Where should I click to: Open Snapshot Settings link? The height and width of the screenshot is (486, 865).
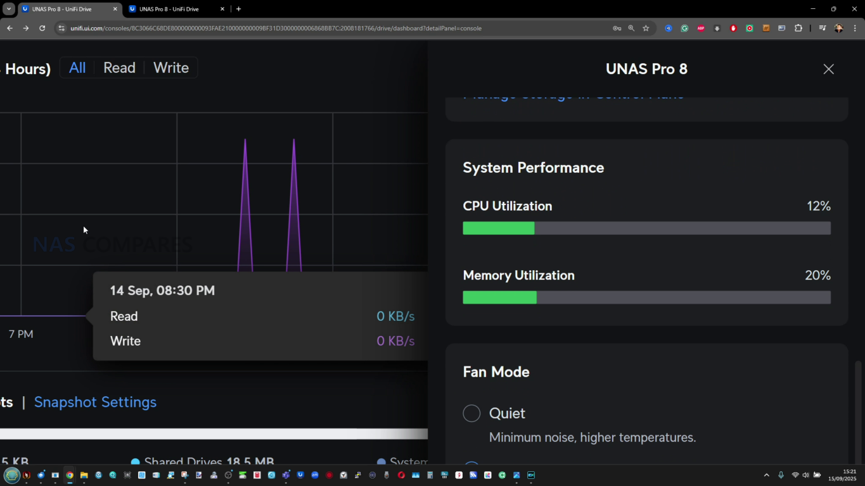coord(95,402)
